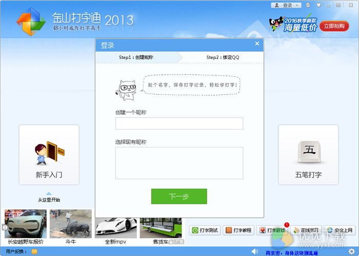The image size is (359, 256).
Task: Open the 打字测试 tool button
Action: coord(205,230)
